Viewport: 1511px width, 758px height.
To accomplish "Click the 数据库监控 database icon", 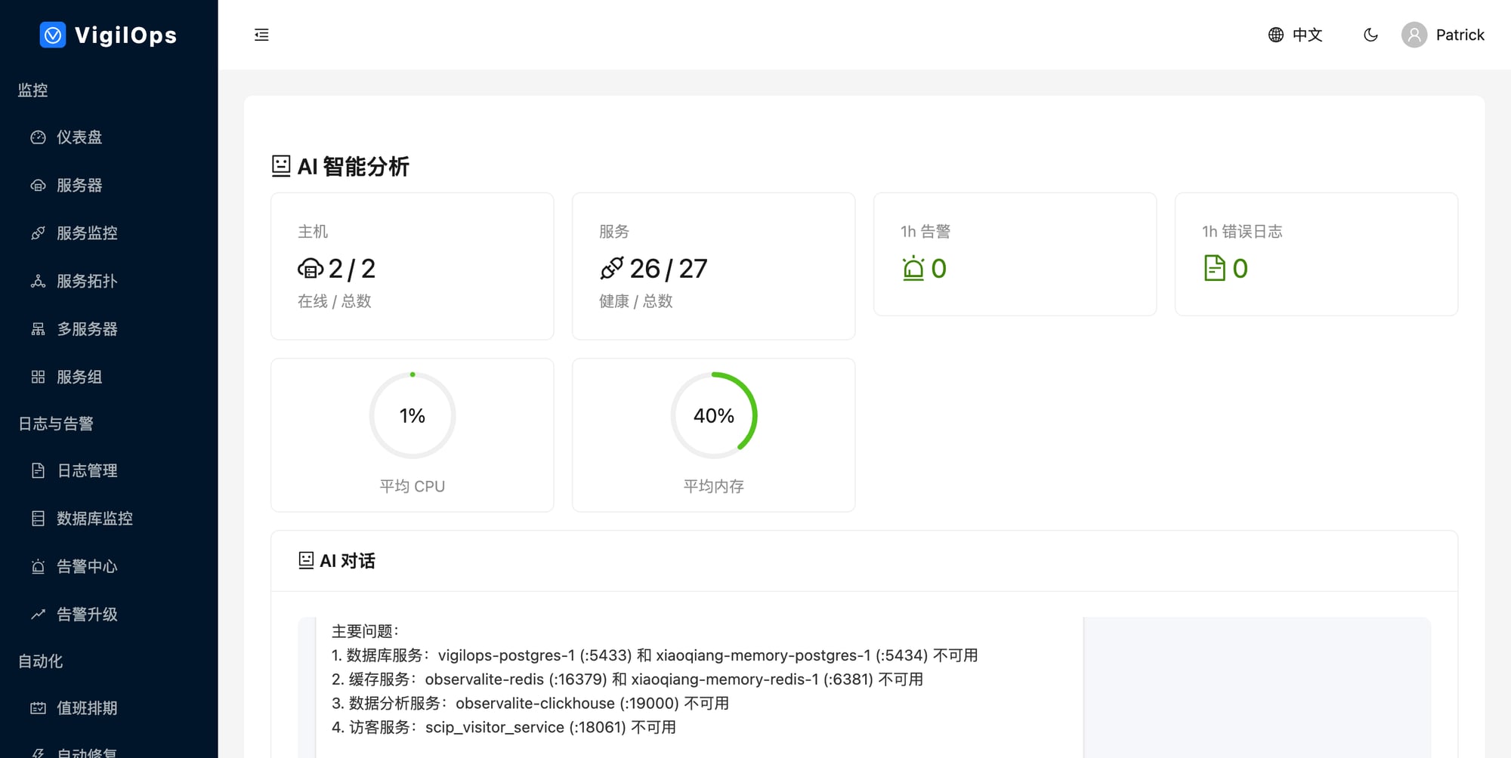I will point(38,519).
